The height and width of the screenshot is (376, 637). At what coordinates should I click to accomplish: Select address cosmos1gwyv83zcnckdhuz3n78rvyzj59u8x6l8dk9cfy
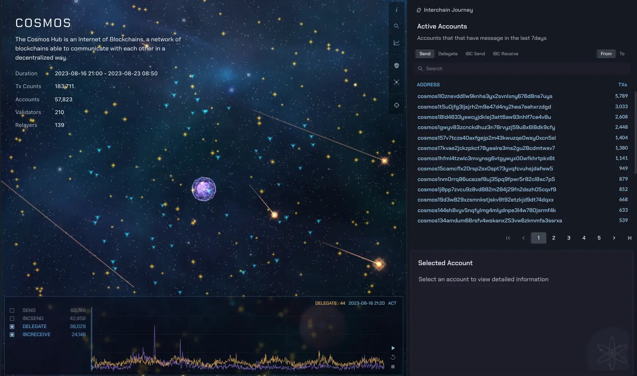pos(486,127)
